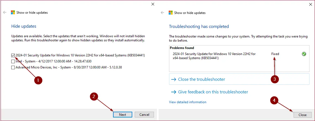Viewport: 315px width, 121px height.
Task: Go back using arrow in Troubleshooting completed window
Action: pos(162,13)
